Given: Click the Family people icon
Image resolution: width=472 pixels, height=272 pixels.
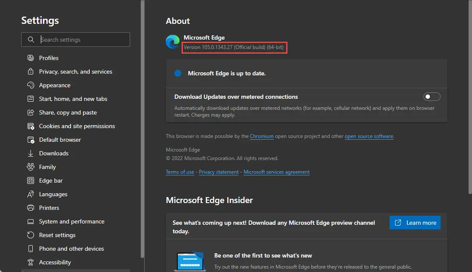Looking at the screenshot, I should click(31, 167).
